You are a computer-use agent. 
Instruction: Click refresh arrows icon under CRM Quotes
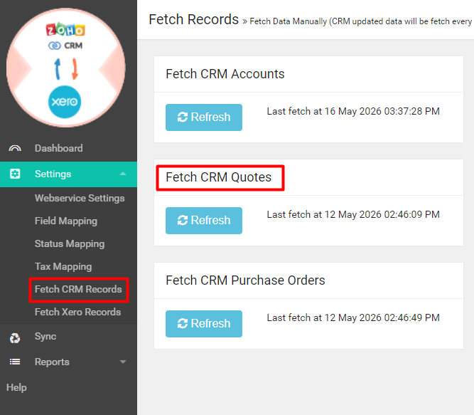(x=183, y=221)
